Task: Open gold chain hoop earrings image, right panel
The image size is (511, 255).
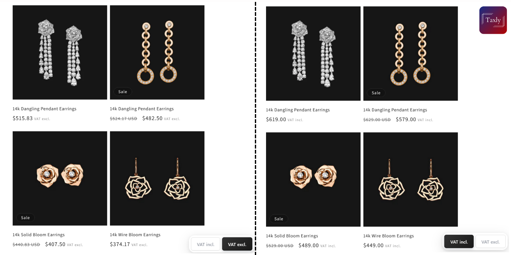Action: (410, 54)
